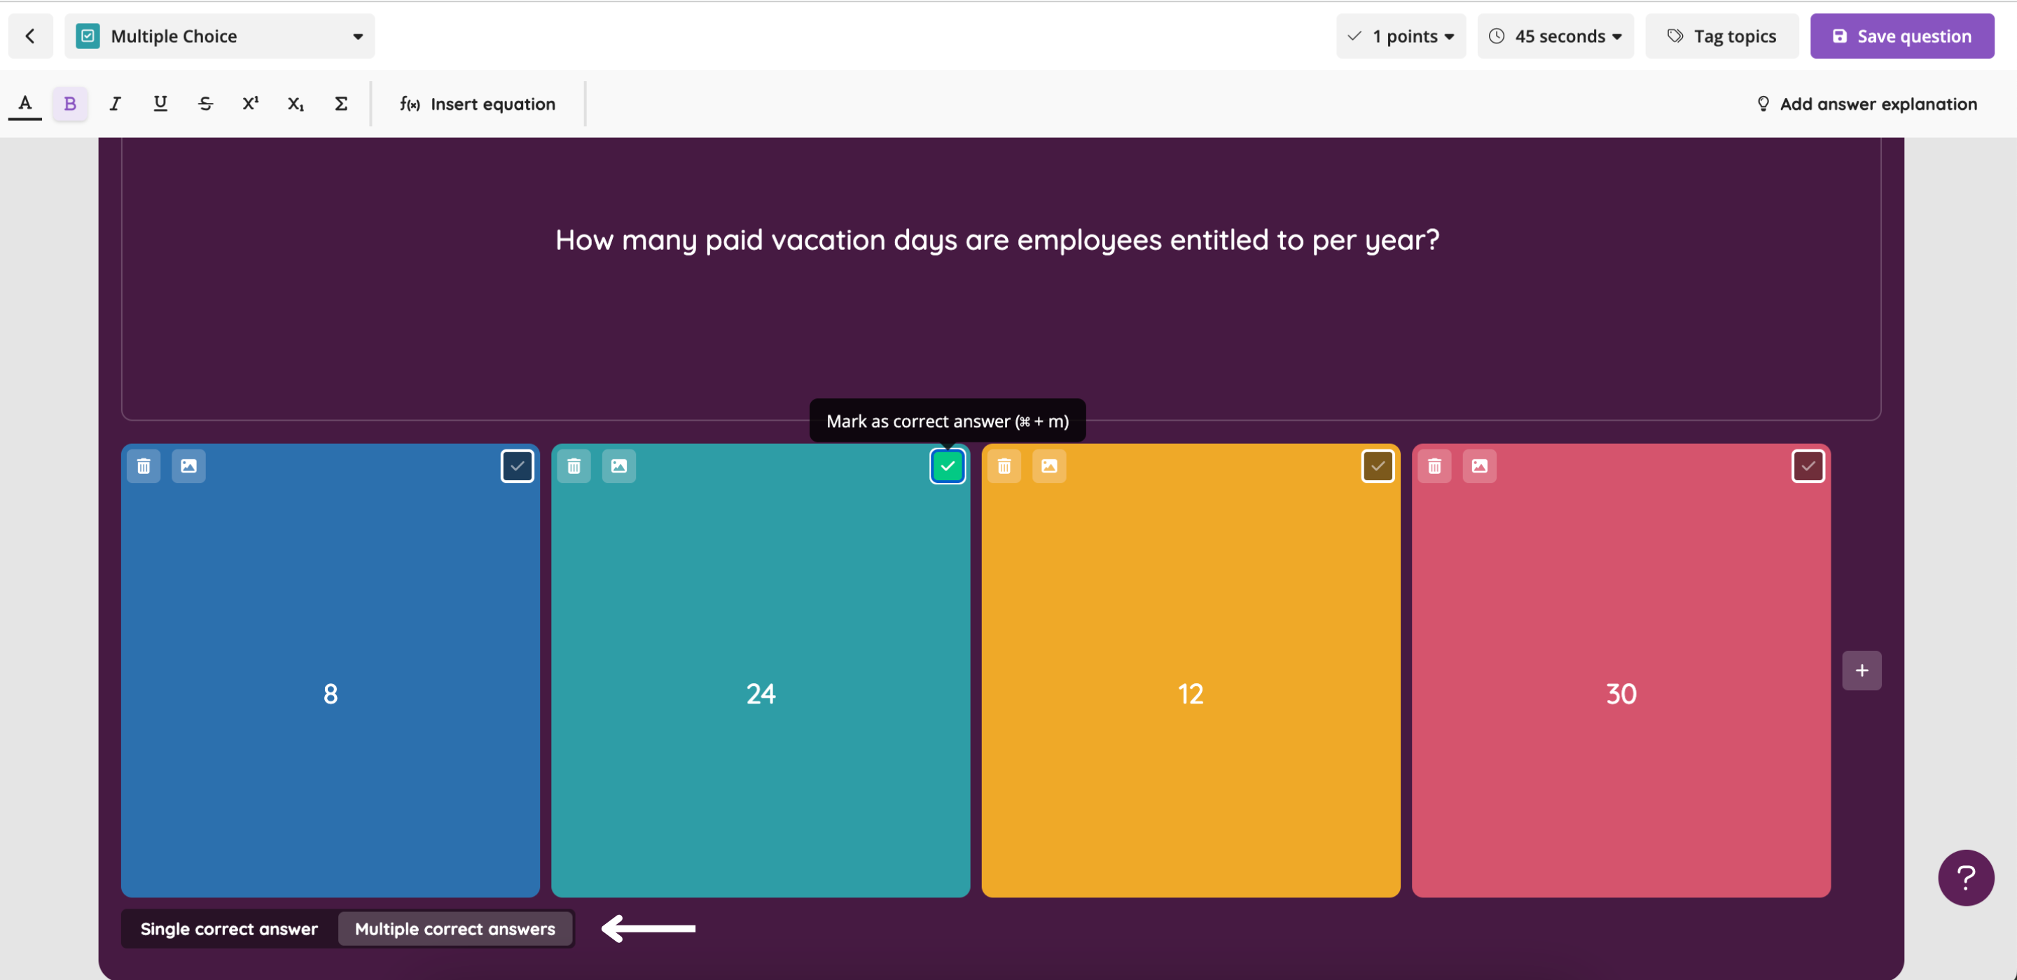The image size is (2017, 980).
Task: Select the Single correct answer tab
Action: click(x=229, y=929)
